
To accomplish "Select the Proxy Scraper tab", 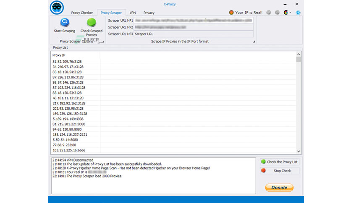I will click(x=111, y=13).
